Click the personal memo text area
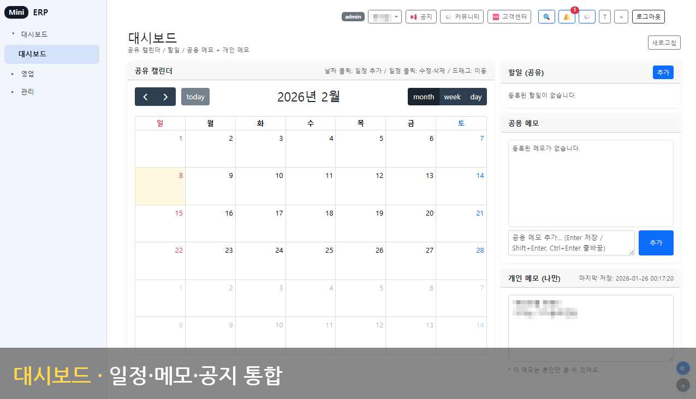Viewport: 696px width, 399px height. point(591,328)
